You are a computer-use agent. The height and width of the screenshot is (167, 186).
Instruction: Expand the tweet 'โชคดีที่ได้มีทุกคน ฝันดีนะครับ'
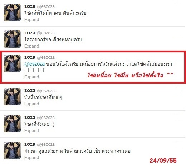click(31, 20)
